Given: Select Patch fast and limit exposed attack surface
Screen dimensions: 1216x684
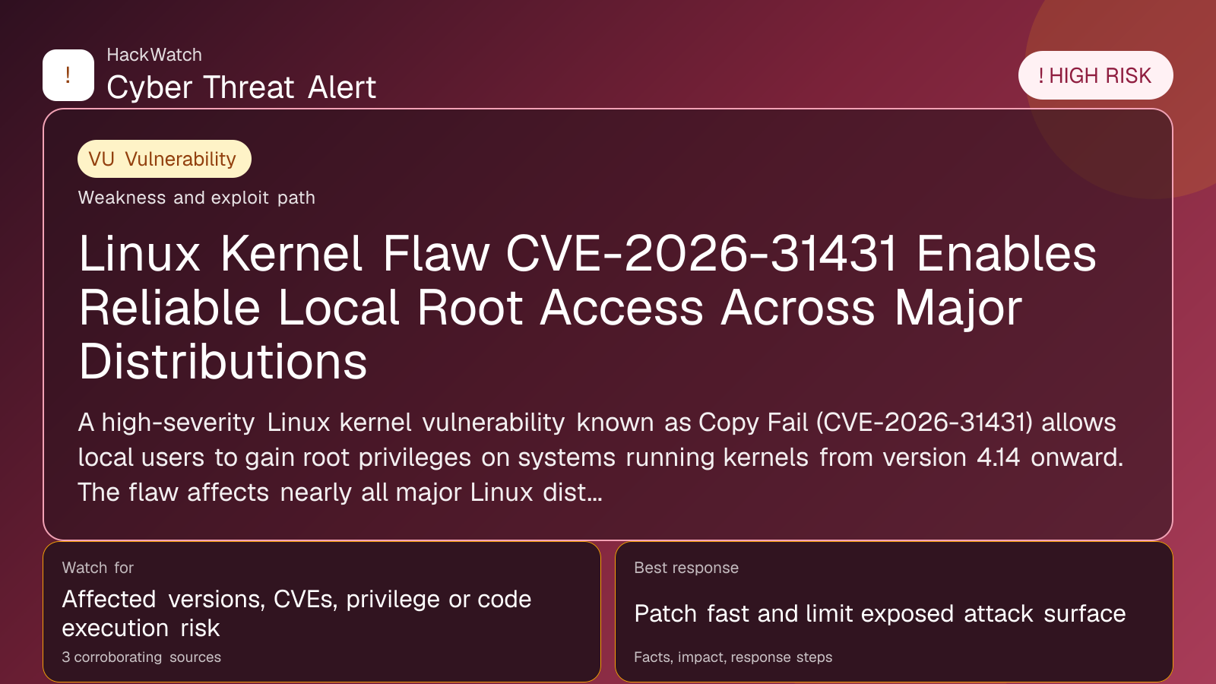Looking at the screenshot, I should (879, 613).
